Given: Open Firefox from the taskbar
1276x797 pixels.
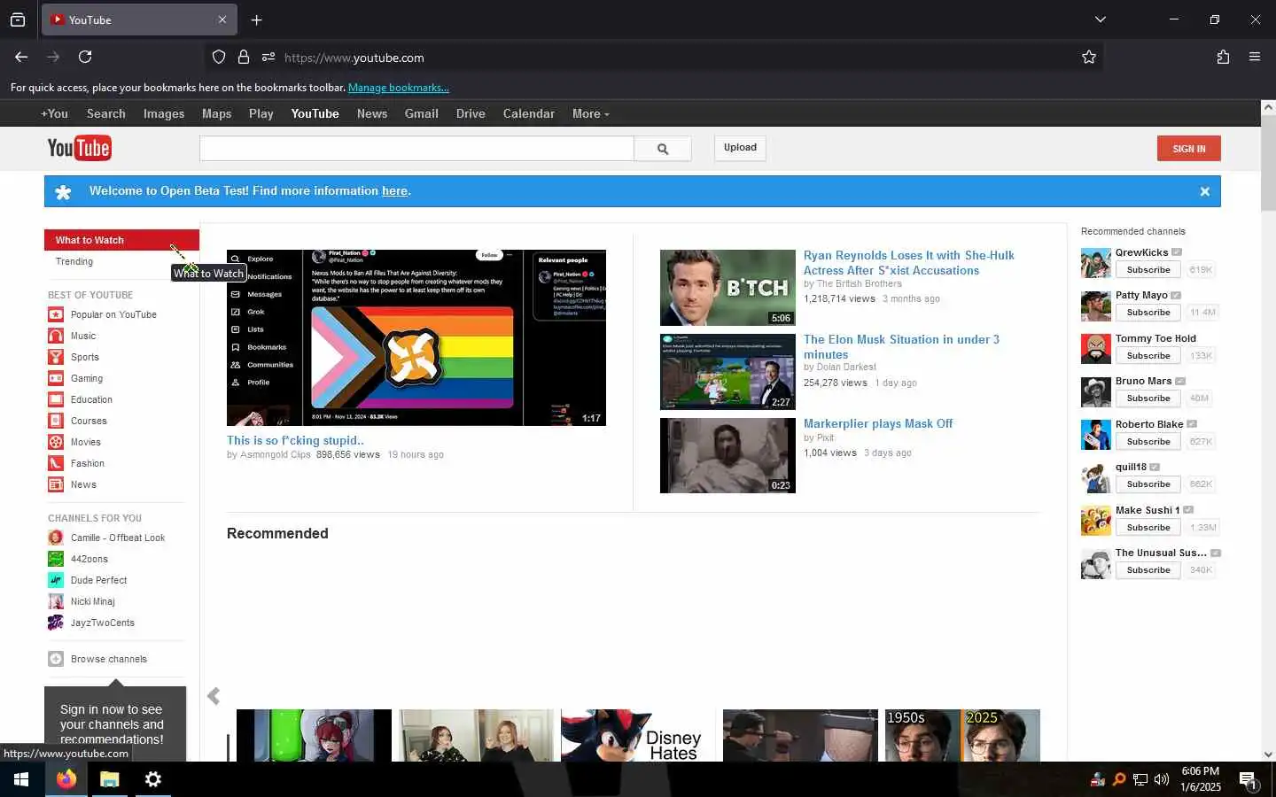Looking at the screenshot, I should 66,779.
